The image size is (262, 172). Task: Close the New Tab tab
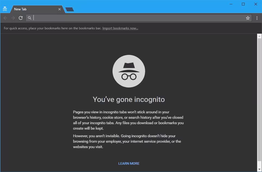pyautogui.click(x=59, y=9)
